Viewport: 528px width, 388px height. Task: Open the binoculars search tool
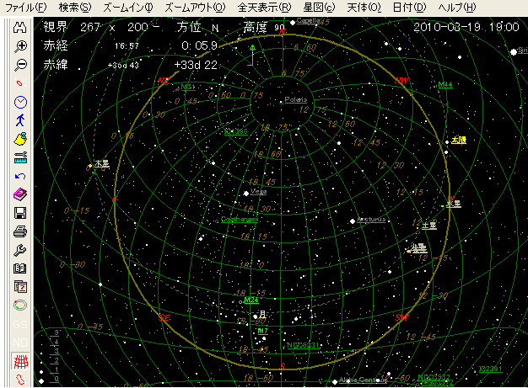pyautogui.click(x=20, y=28)
